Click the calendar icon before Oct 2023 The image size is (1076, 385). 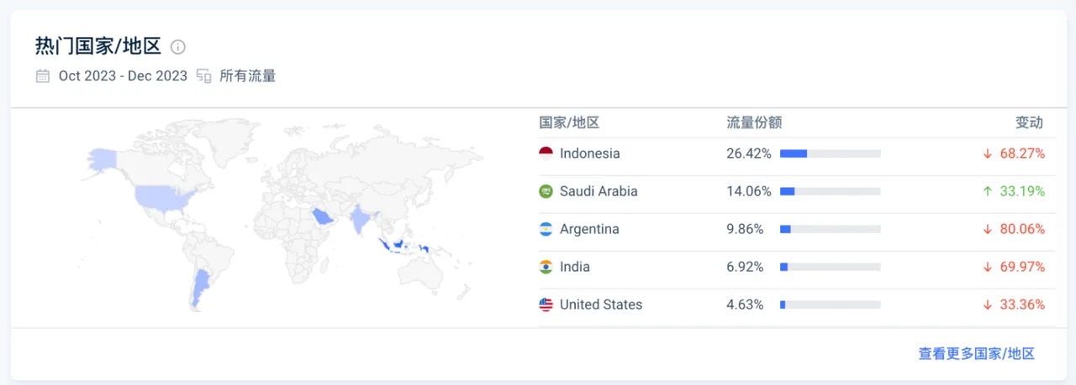point(43,76)
